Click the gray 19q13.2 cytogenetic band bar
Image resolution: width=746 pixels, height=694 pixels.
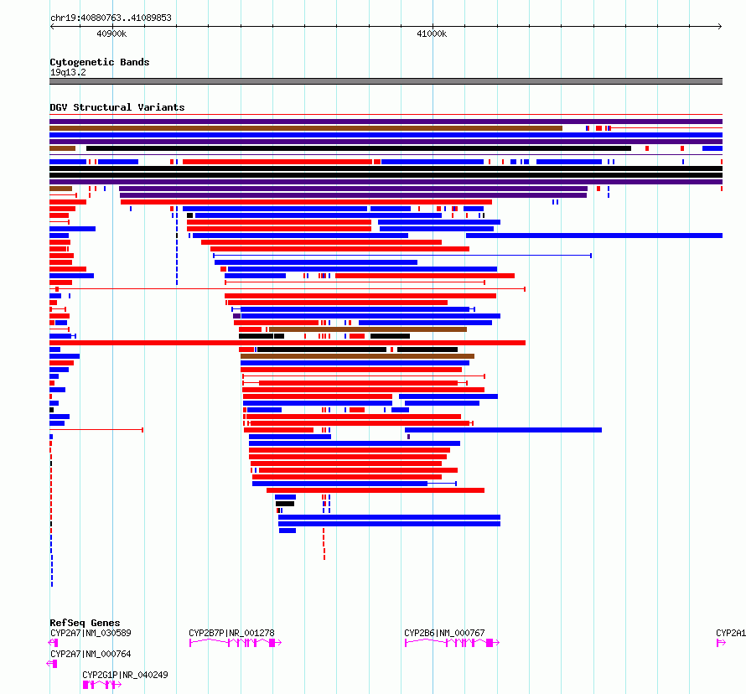point(386,81)
